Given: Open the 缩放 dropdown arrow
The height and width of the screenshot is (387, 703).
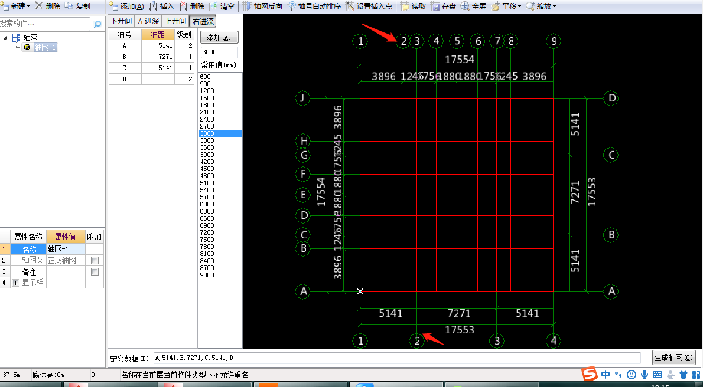Looking at the screenshot, I should (x=554, y=6).
